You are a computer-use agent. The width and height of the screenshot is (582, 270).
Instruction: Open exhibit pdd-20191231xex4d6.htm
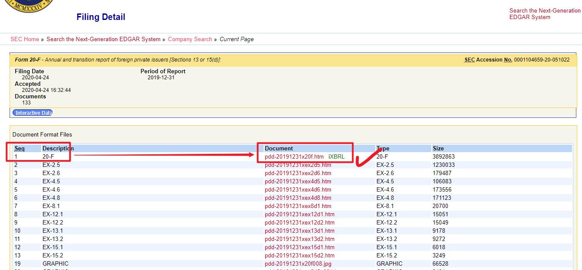tap(298, 189)
